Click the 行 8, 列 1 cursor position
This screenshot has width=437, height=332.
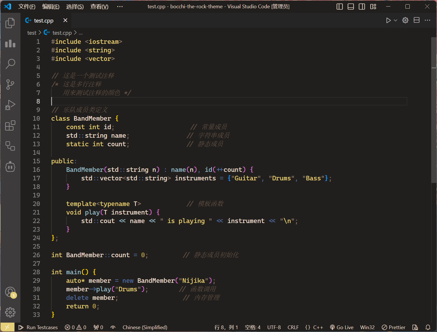tap(226, 327)
